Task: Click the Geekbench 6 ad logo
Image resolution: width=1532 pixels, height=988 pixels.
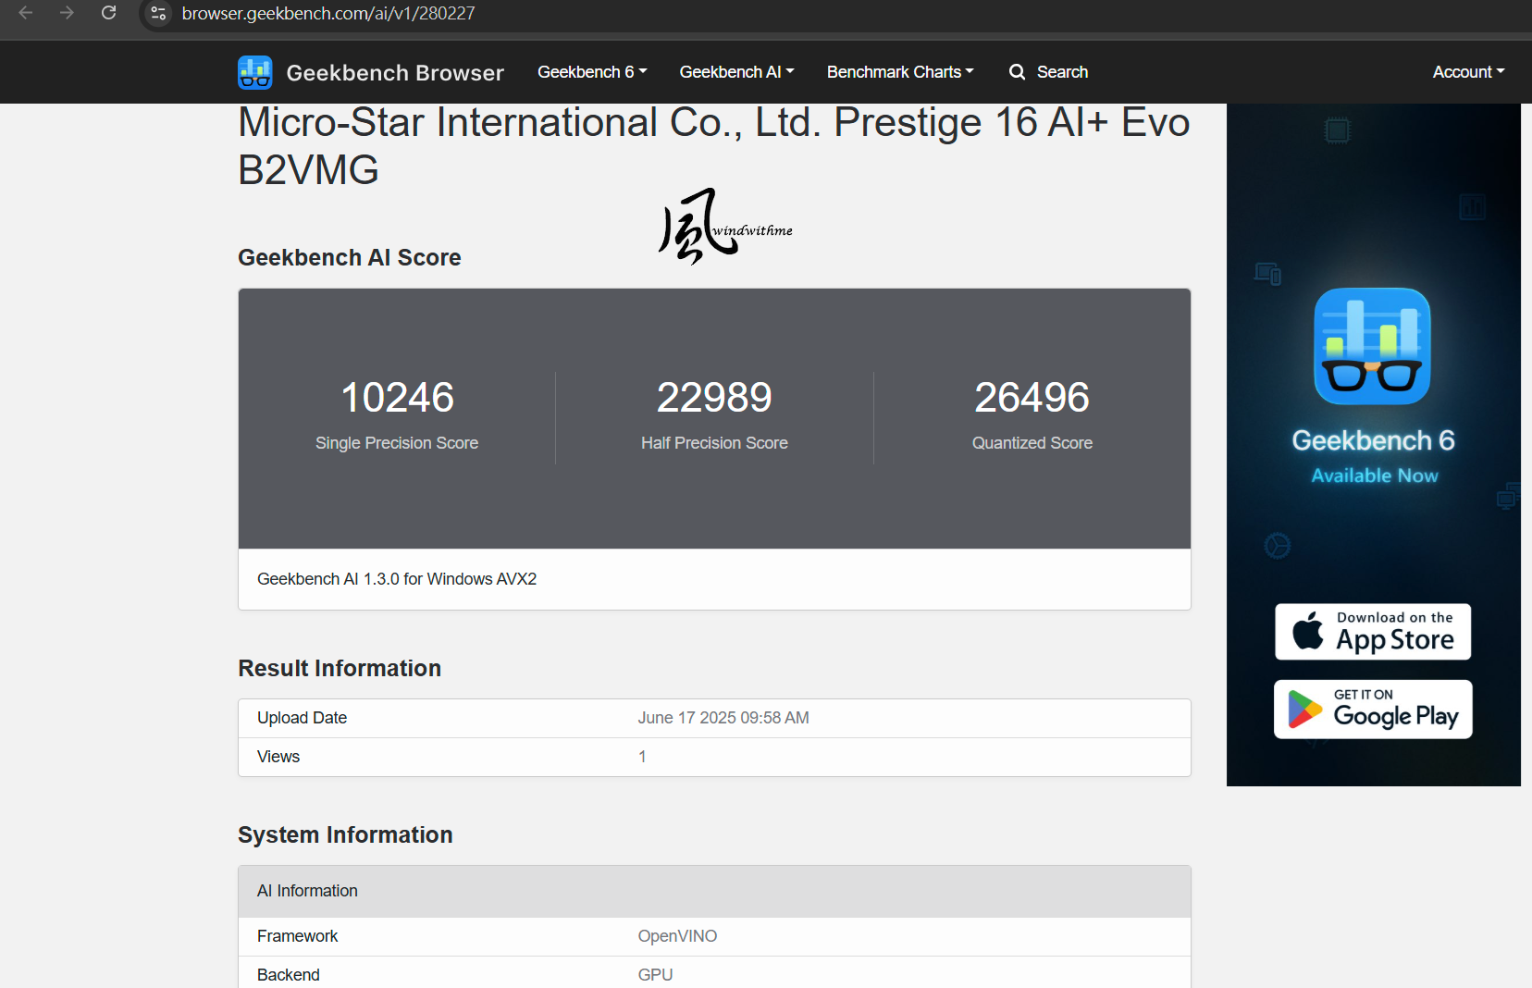Action: 1373,346
